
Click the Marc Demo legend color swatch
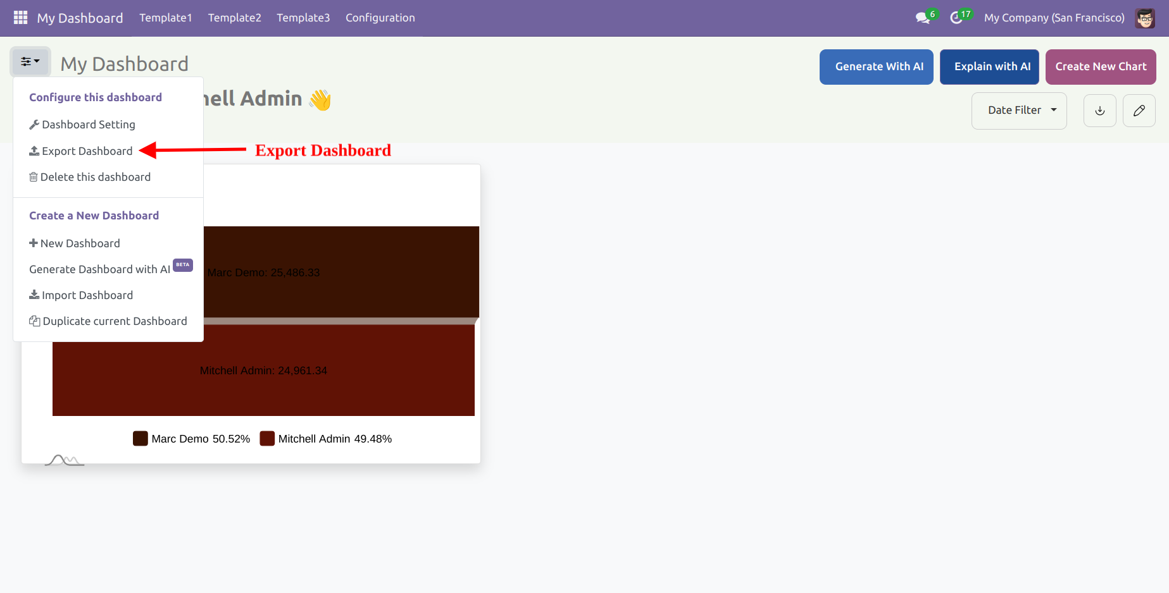click(140, 439)
